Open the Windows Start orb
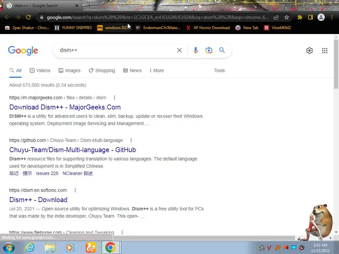 point(9,247)
